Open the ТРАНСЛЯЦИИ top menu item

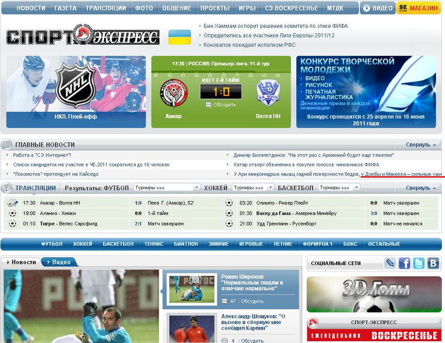(x=106, y=8)
